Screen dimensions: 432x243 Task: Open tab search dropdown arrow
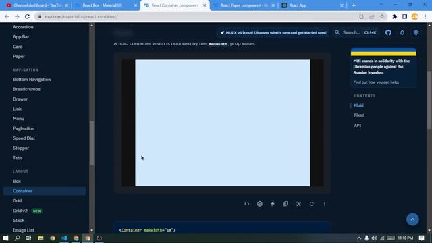[x=381, y=5]
